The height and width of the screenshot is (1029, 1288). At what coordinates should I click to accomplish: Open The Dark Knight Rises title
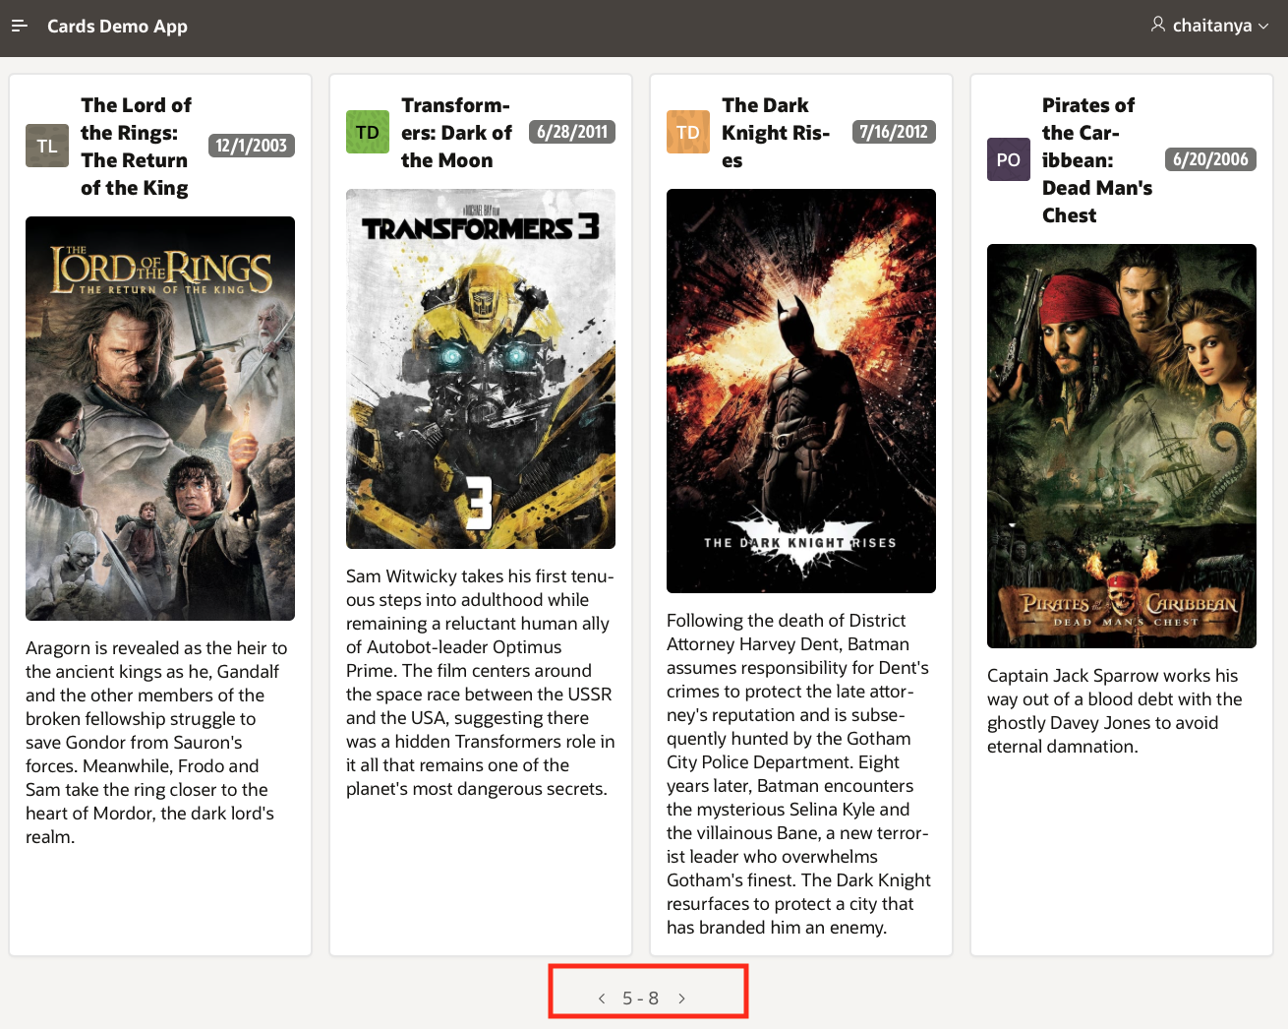(778, 133)
